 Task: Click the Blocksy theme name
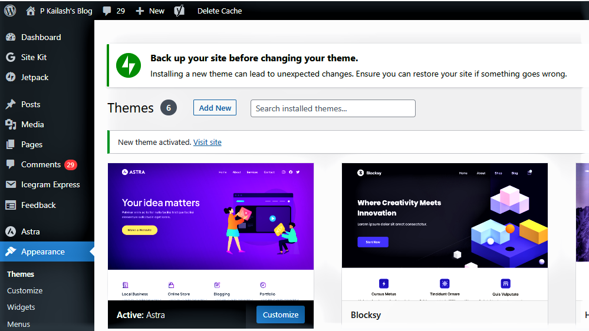coord(366,315)
